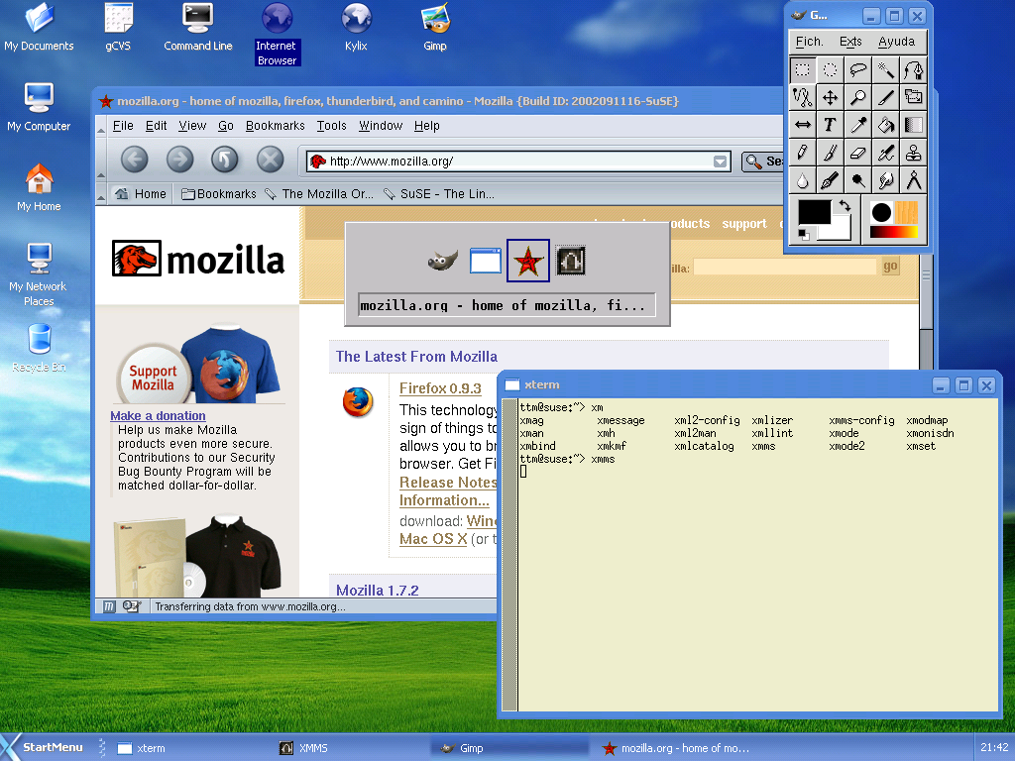Select the Paintbrush tool
1015x761 pixels.
pos(831,153)
